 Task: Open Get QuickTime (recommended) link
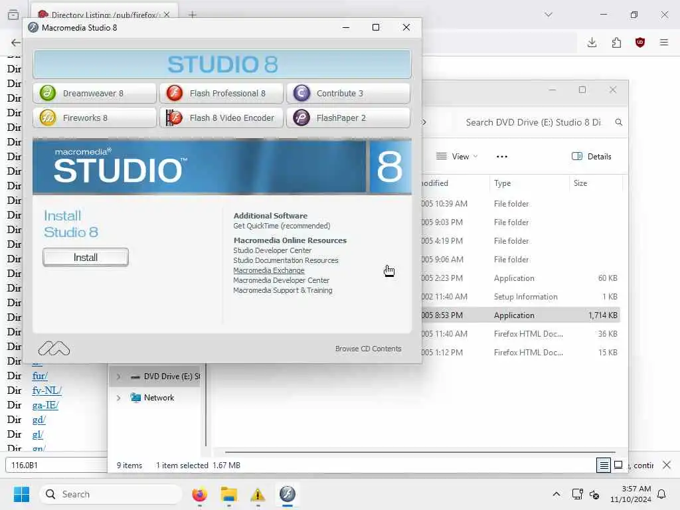[x=282, y=226]
